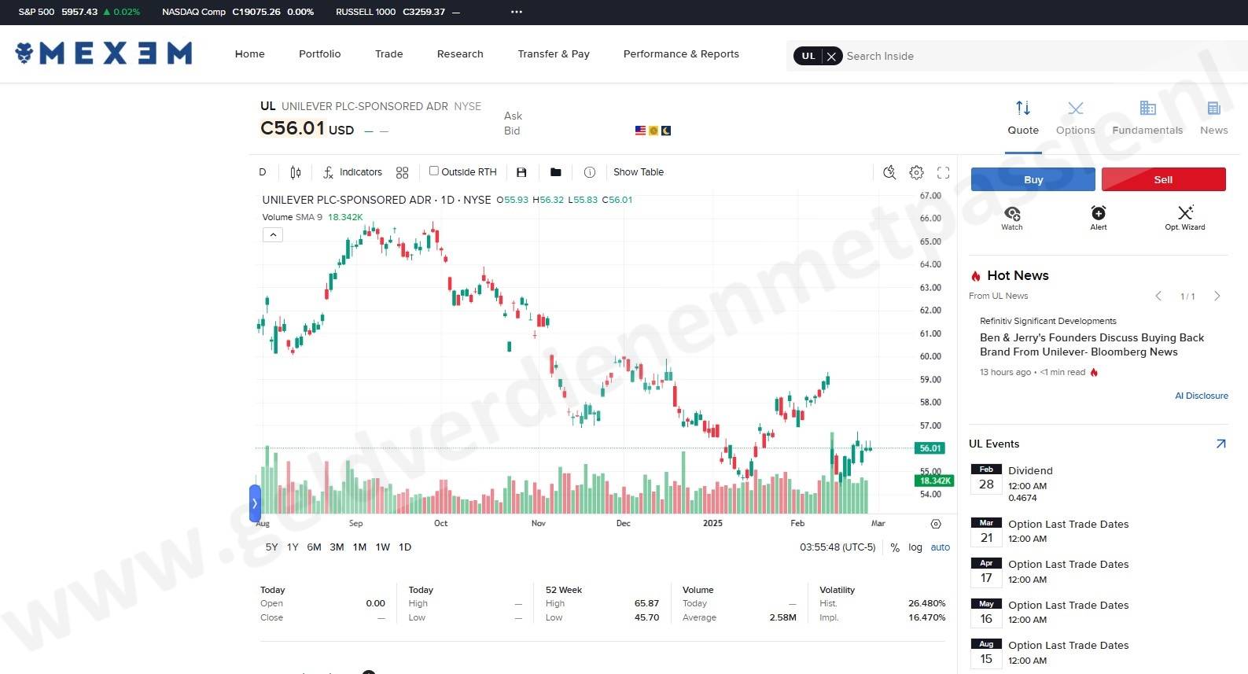Open the AI Disclosure link
The image size is (1248, 674).
pos(1201,396)
